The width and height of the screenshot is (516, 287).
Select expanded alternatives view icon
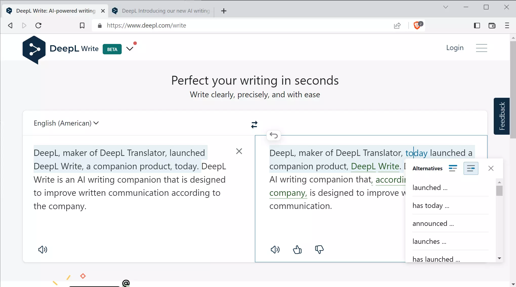coord(471,168)
